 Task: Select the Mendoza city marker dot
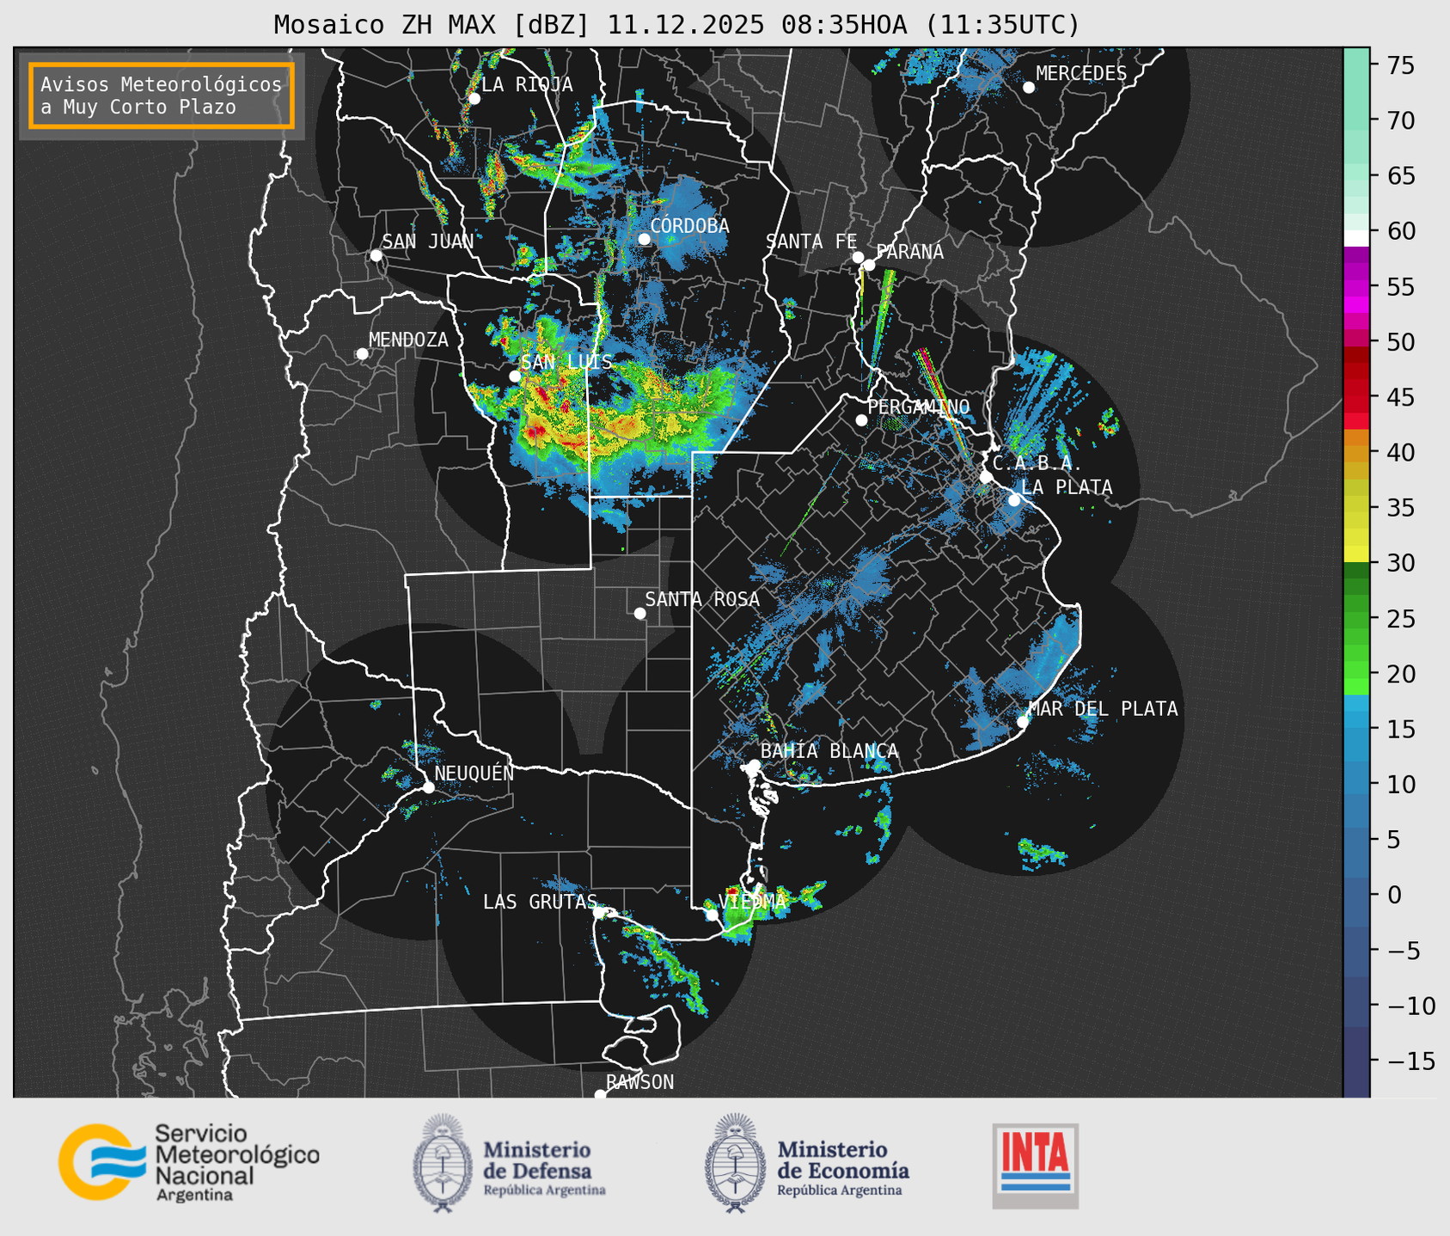(363, 354)
